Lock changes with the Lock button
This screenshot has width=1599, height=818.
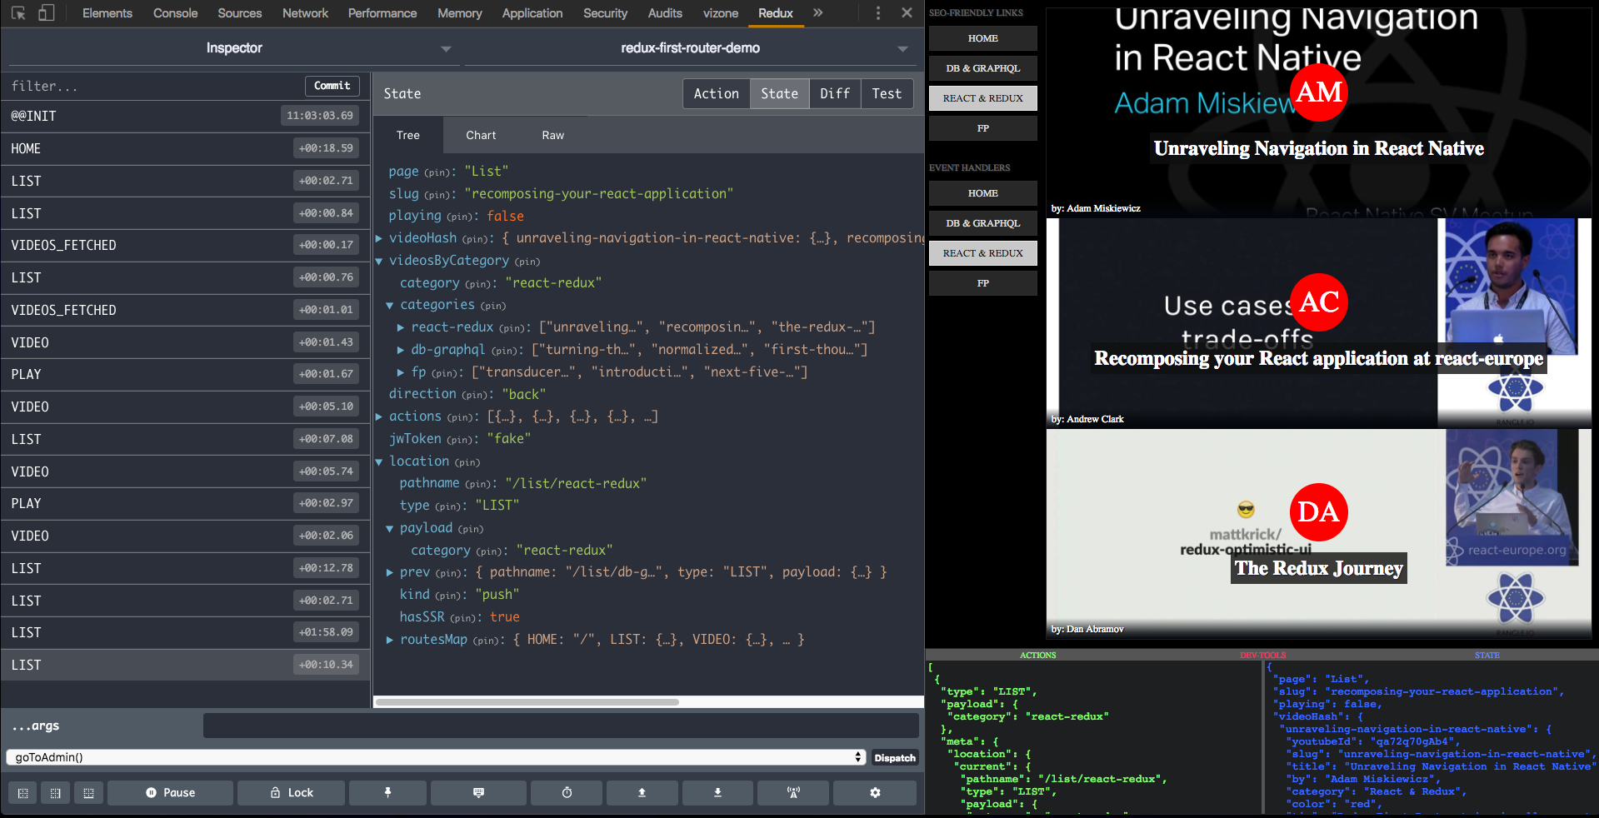[x=292, y=793]
